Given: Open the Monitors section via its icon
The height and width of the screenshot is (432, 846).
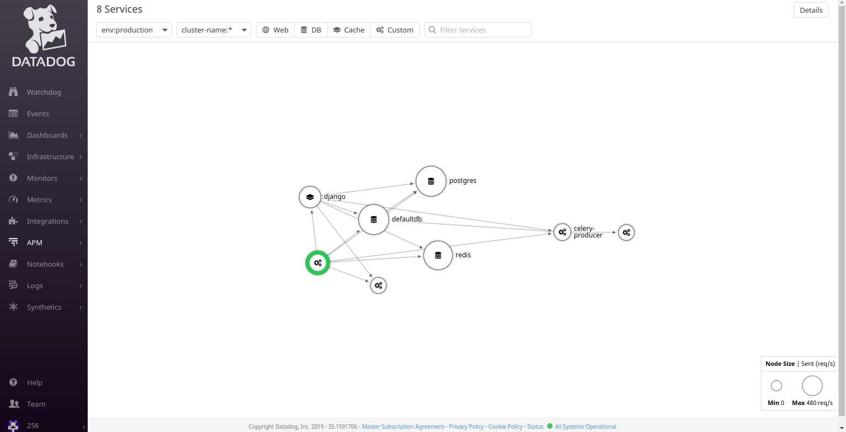Looking at the screenshot, I should (13, 178).
